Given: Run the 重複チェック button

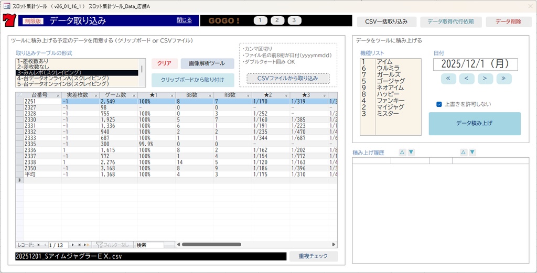Looking at the screenshot, I should tap(314, 256).
